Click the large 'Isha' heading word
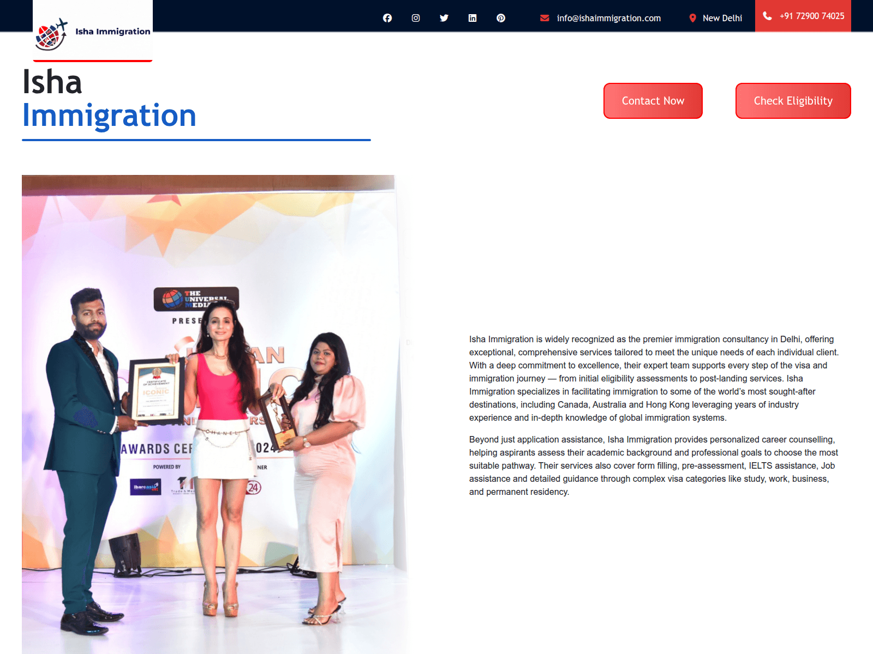The image size is (873, 654). coord(52,82)
